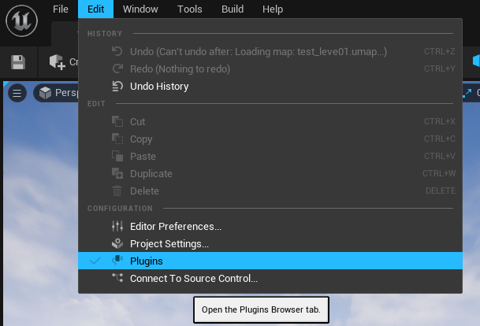This screenshot has width=480, height=326.
Task: Click the Project Settings gear icon
Action: tap(117, 244)
